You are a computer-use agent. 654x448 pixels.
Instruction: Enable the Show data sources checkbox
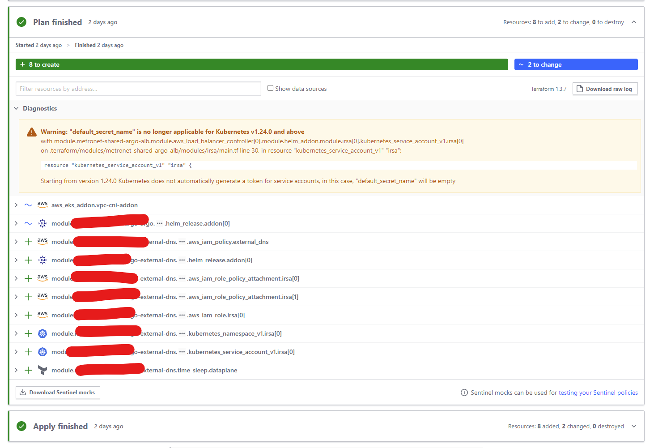[270, 88]
